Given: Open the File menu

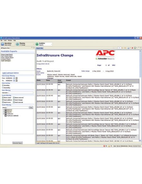Looking at the screenshot, I should (x=2, y=40).
